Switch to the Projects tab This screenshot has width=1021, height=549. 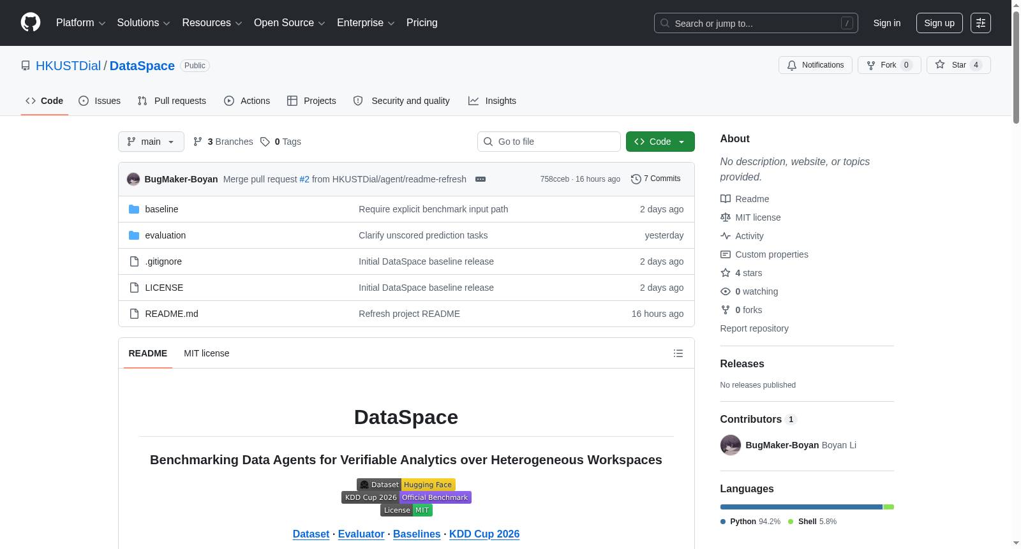[311, 101]
